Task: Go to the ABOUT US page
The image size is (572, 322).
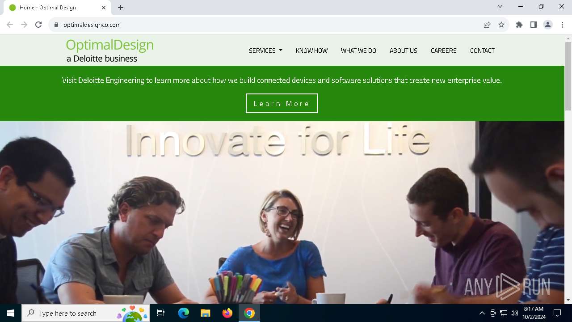Action: [403, 51]
